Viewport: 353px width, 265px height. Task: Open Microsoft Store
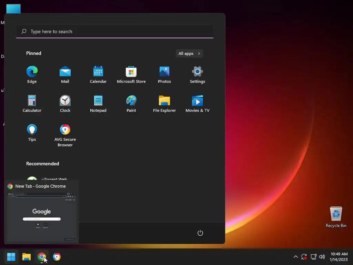coord(131,75)
